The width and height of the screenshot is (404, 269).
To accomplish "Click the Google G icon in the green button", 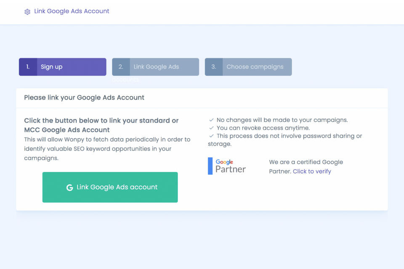I will point(70,187).
